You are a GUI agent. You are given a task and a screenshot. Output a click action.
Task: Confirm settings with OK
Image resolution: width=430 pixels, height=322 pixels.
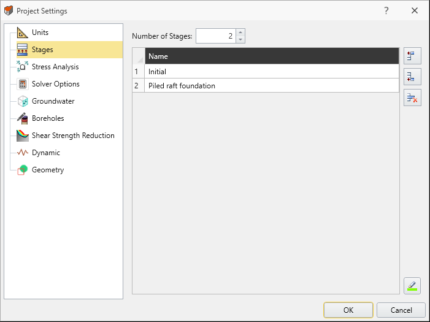(348, 310)
